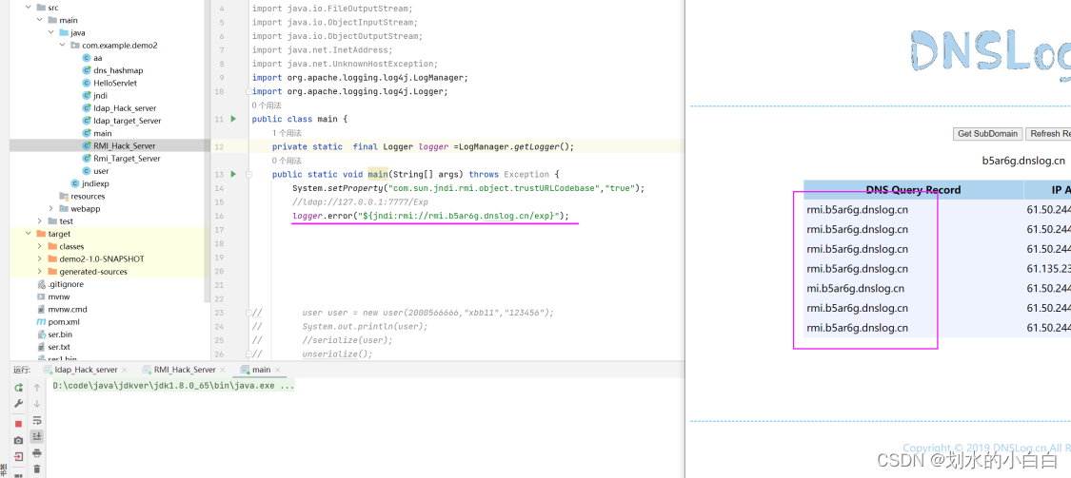
Task: Move down the stack trace
Action: [x=37, y=404]
